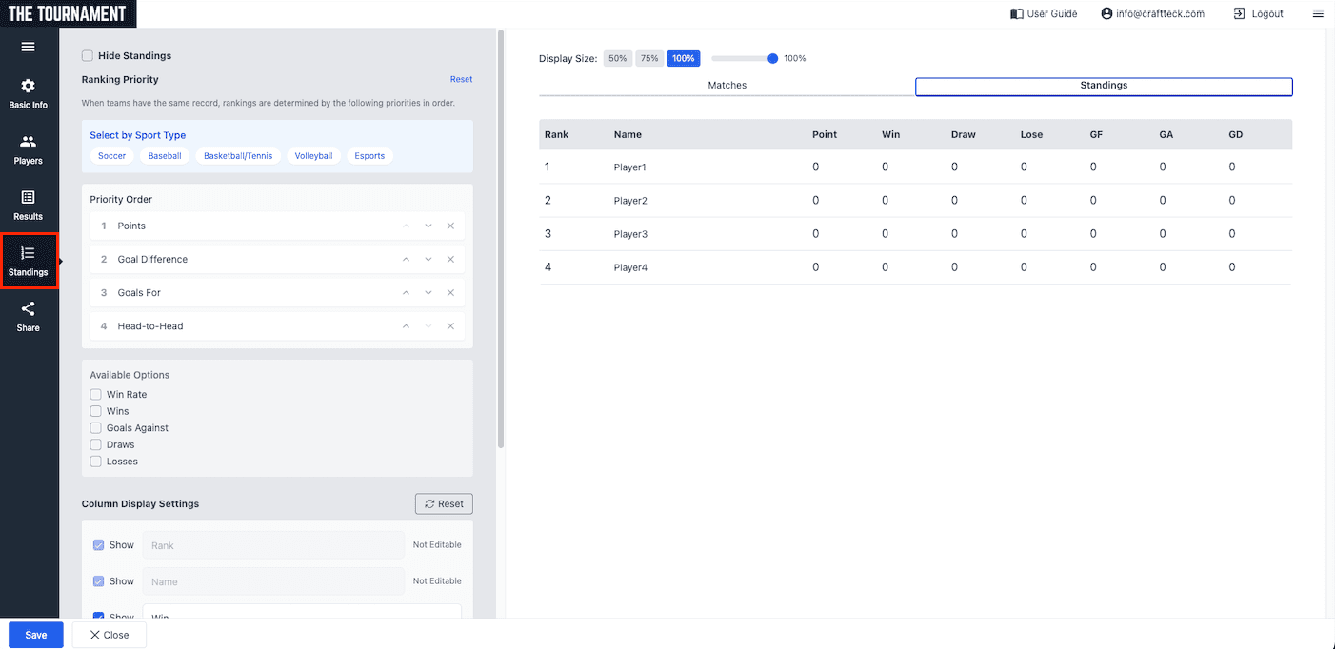Move Head-to-Head up in priority
Viewport: 1335px width, 649px height.
coord(406,326)
